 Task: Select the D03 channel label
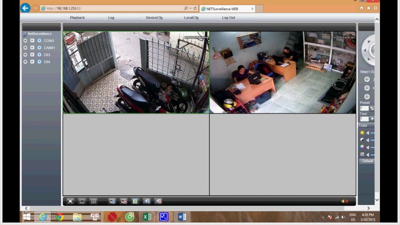(x=47, y=55)
